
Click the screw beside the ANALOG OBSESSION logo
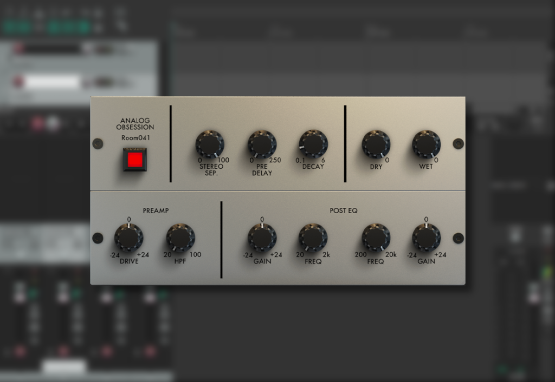pyautogui.click(x=98, y=143)
